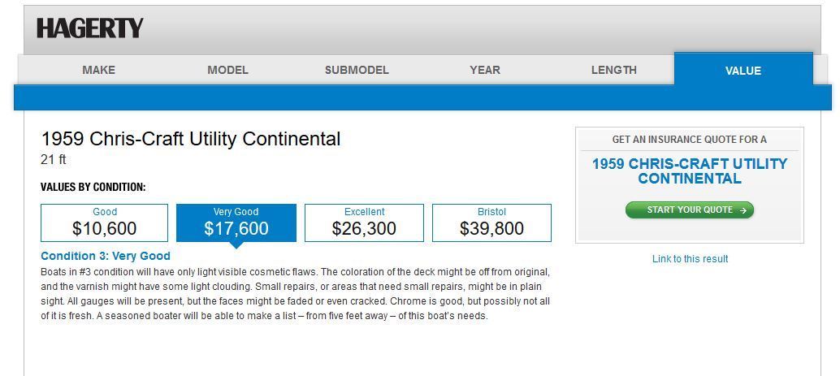The height and width of the screenshot is (376, 840).
Task: Click the blue 1959 Chris-Craft Utility Continental quote title
Action: pyautogui.click(x=690, y=171)
